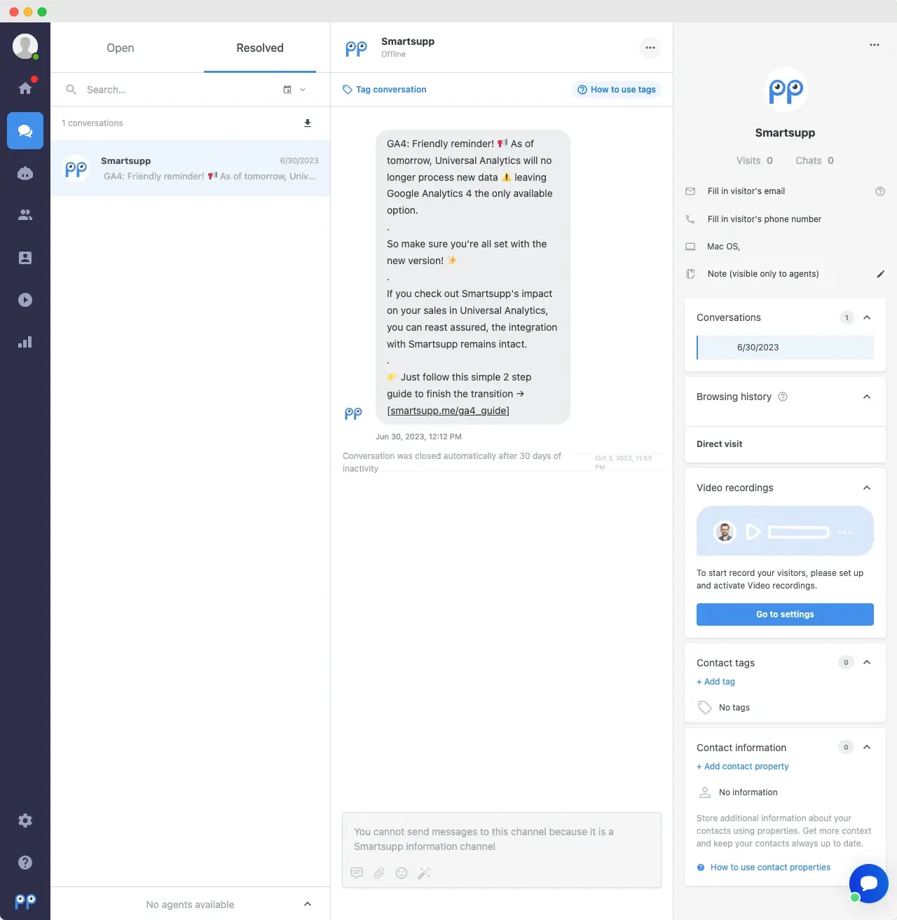Open the date filter dropdown in search

point(294,90)
